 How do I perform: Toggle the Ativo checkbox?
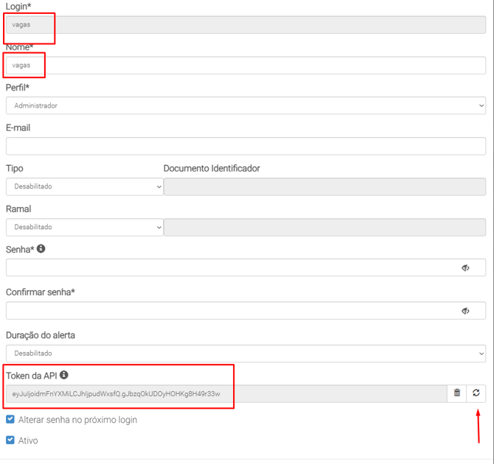tap(10, 440)
